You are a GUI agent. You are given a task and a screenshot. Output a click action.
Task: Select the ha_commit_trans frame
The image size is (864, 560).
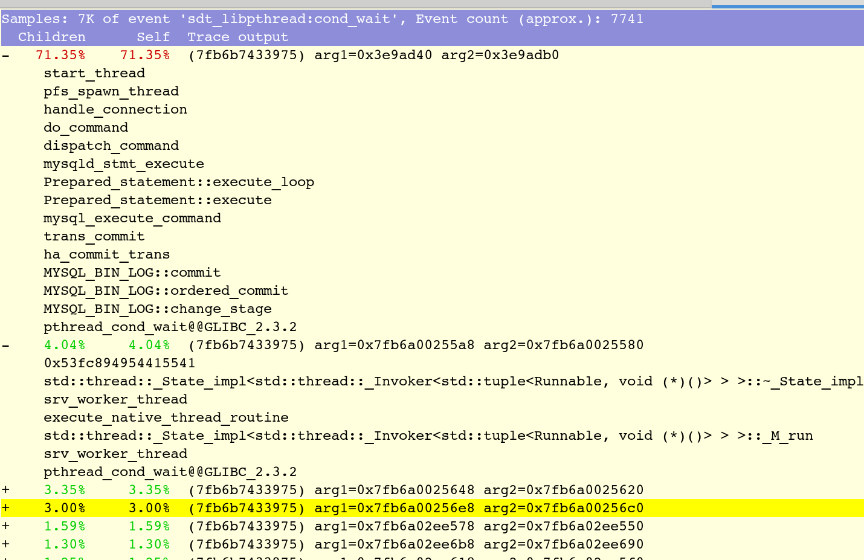[107, 254]
